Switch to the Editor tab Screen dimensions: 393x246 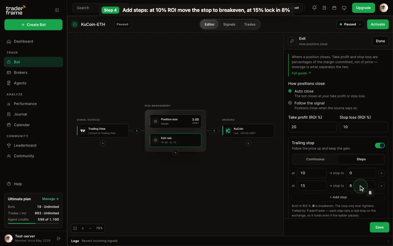210,24
